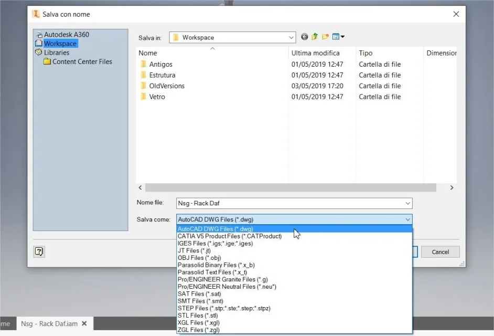This screenshot has width=494, height=336.
Task: Click right arrow of horizontal scrollbar
Action: [x=452, y=188]
